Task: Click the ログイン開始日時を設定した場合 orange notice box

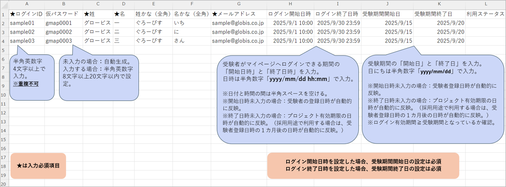Action: 363,165
